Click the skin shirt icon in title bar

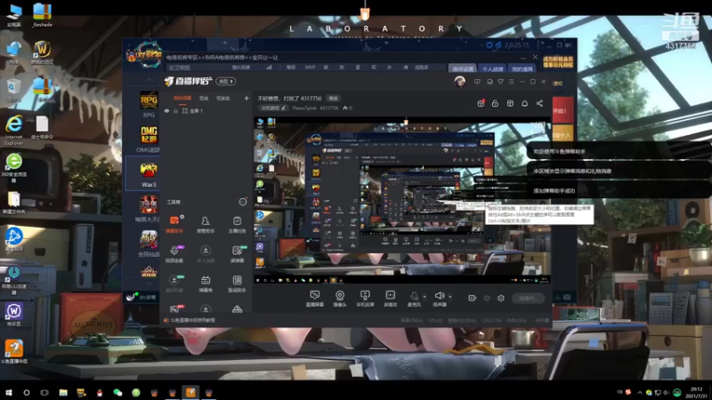coord(500,82)
